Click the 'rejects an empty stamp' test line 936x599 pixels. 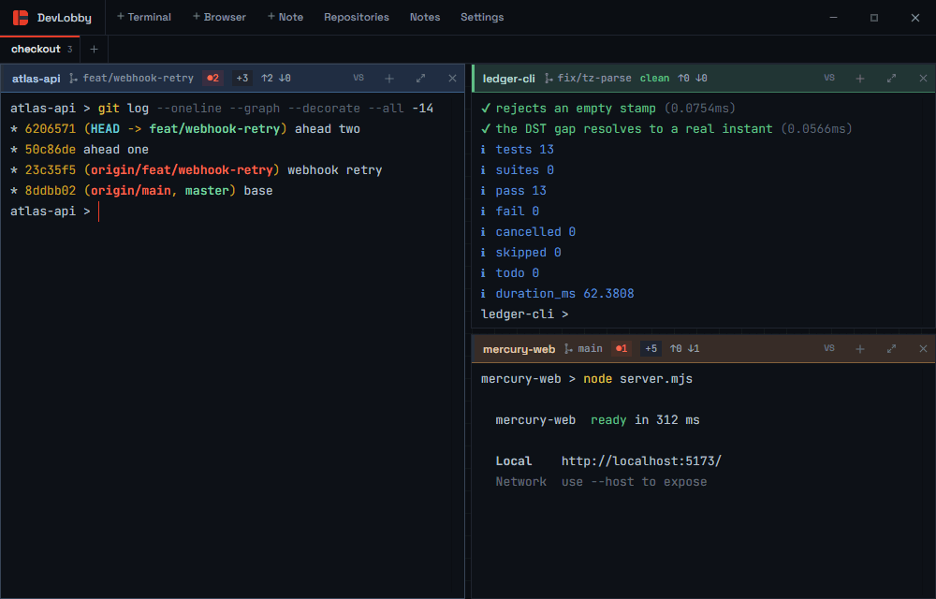[x=607, y=109]
